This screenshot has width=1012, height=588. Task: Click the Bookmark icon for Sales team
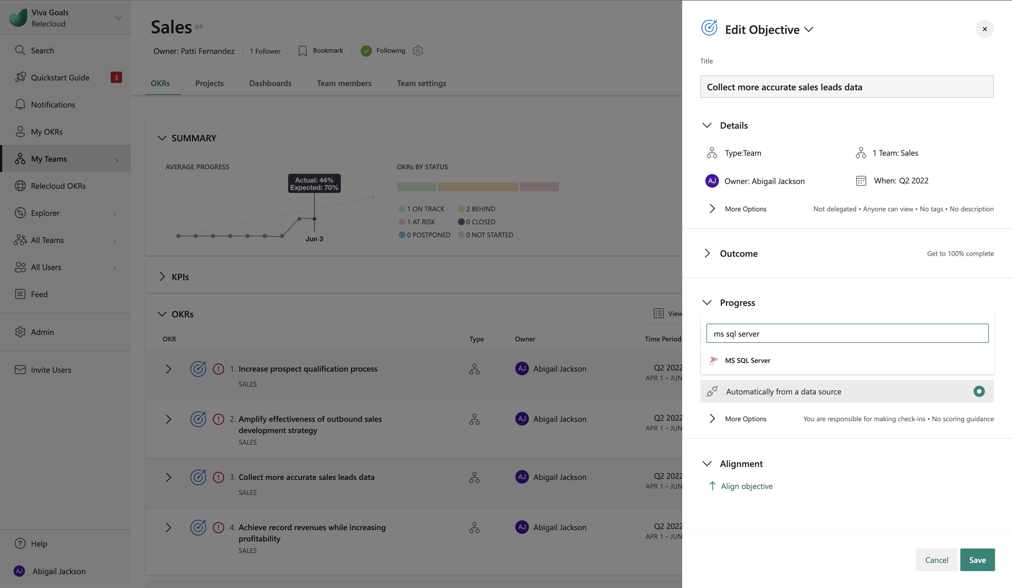pos(302,51)
